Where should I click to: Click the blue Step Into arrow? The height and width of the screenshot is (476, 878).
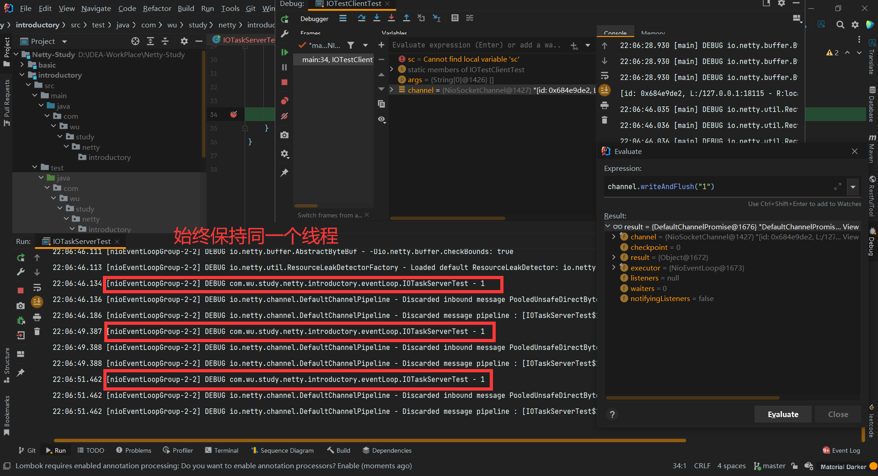point(376,18)
